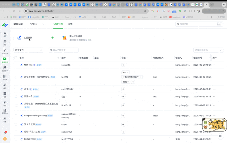Image resolution: width=227 pixels, height=143 pixels.
Task: Open the sample001jianyanxiang record
Action: pyautogui.click(x=35, y=116)
